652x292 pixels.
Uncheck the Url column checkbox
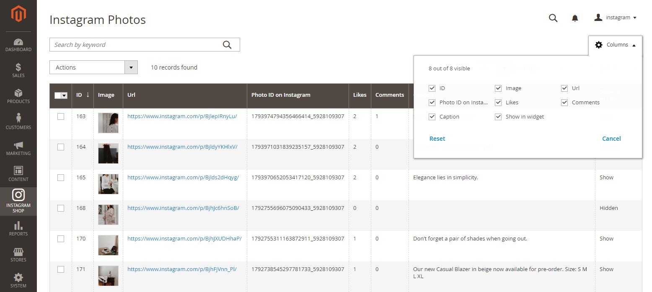(564, 88)
